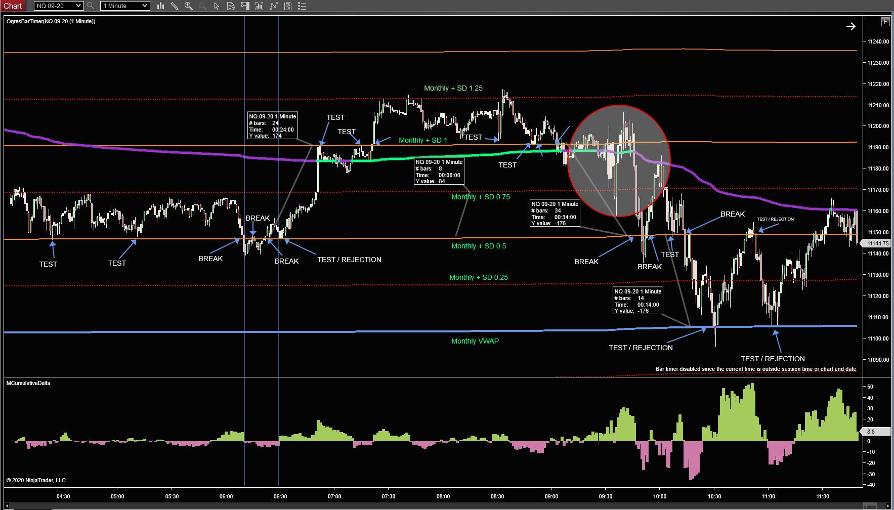Click the ruler box showing 34 bars
The width and height of the screenshot is (894, 510).
pos(555,213)
